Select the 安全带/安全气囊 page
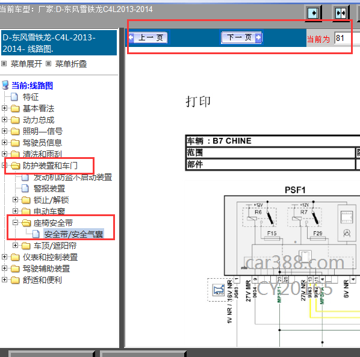 pos(73,234)
